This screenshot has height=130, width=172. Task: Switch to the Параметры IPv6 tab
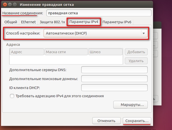click(117, 22)
